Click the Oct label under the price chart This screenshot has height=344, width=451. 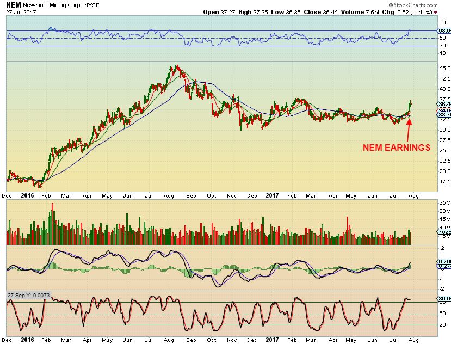point(212,196)
